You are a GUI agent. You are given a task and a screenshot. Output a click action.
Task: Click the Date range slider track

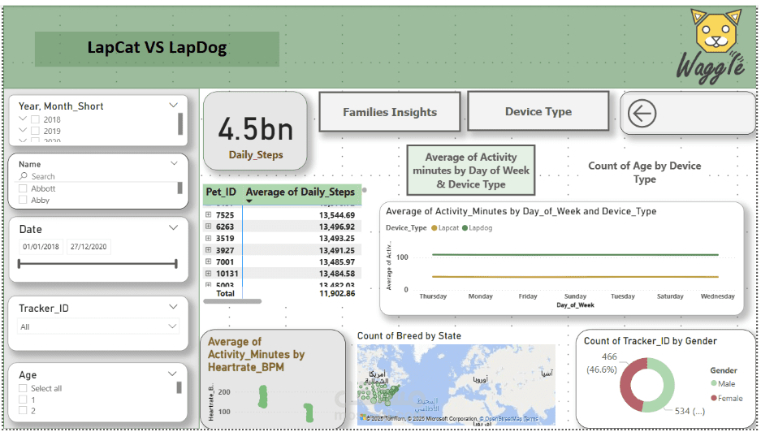click(x=97, y=263)
